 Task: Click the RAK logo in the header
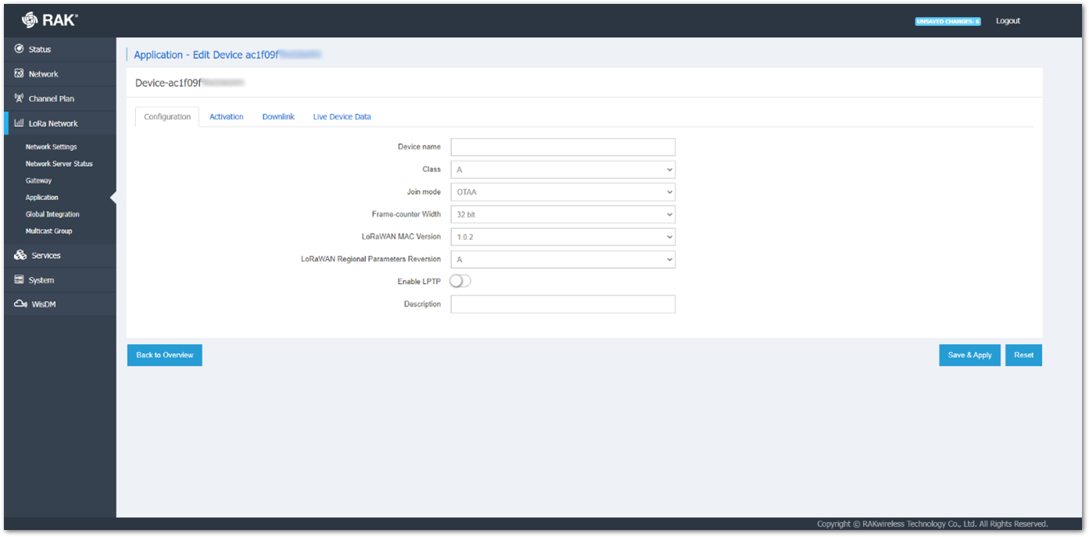point(45,19)
